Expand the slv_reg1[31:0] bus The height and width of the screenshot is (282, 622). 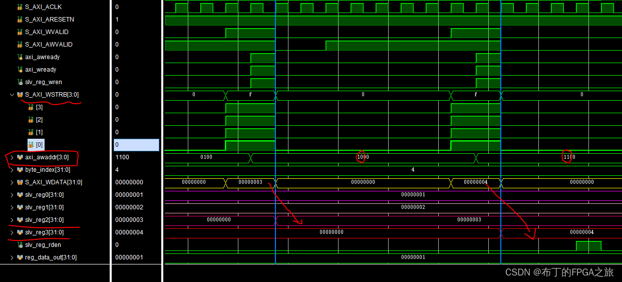pyautogui.click(x=12, y=207)
